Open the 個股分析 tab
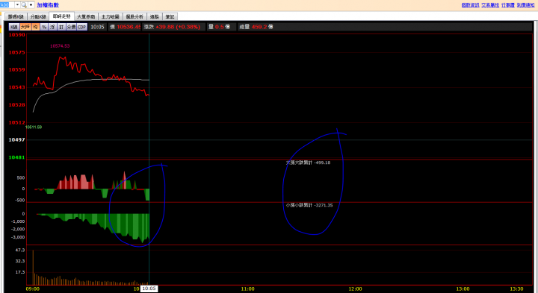 (x=134, y=16)
